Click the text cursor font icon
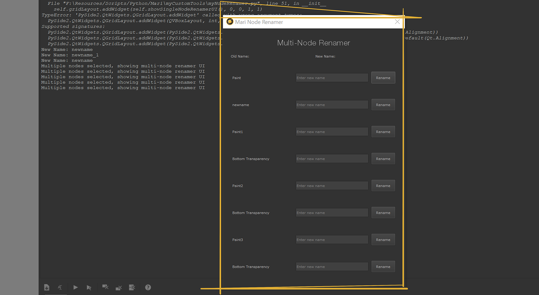 (x=60, y=287)
